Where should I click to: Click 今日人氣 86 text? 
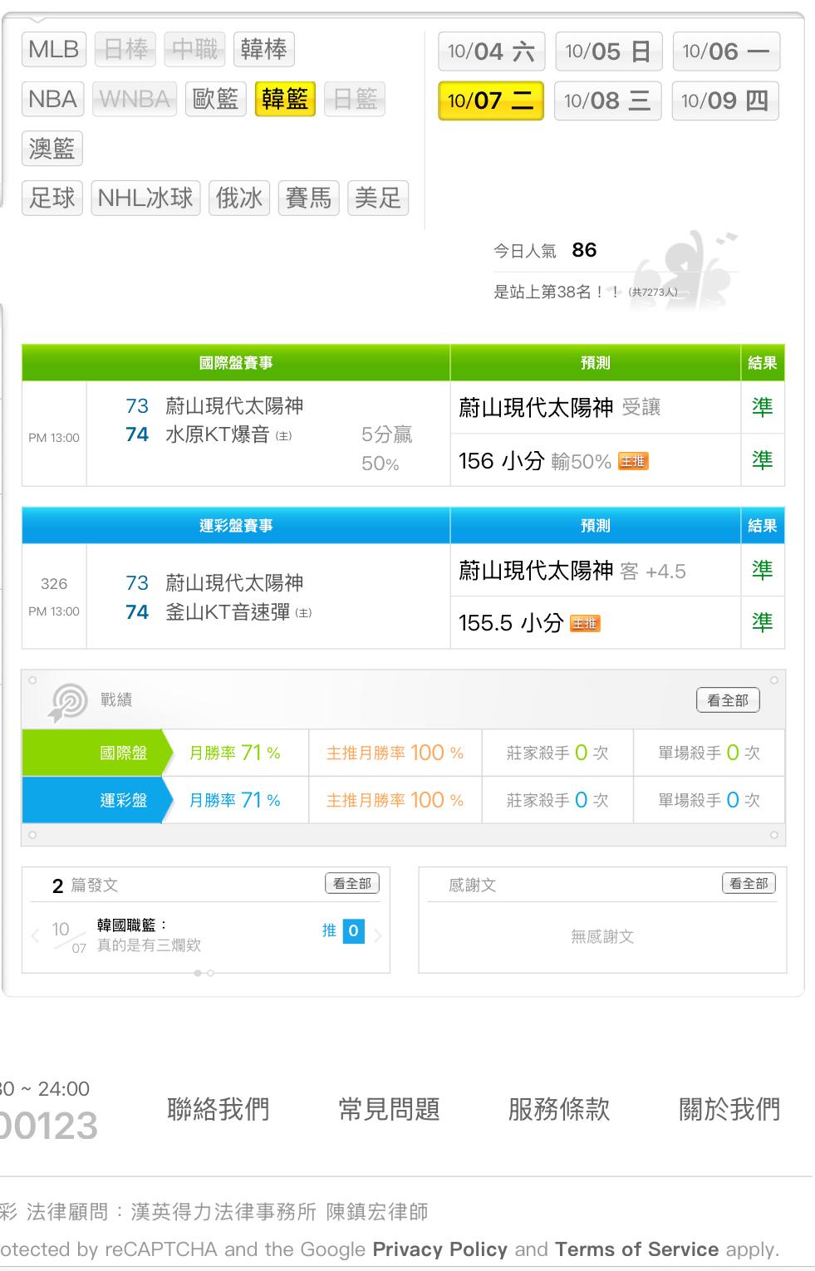coord(545,250)
